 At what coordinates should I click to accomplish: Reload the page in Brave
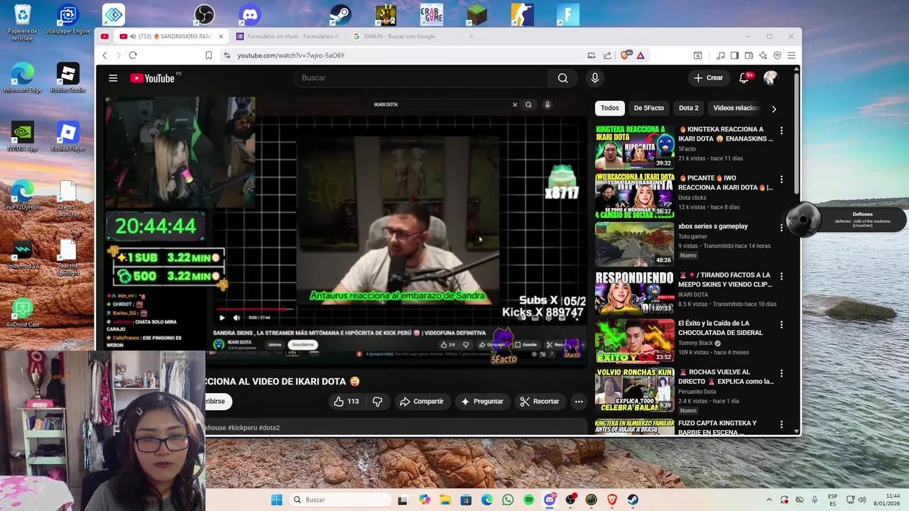pyautogui.click(x=133, y=55)
